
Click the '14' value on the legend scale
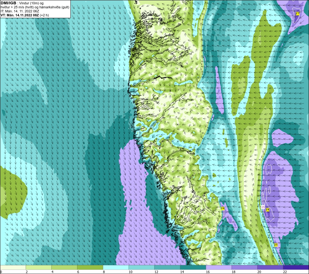(x=182, y=272)
